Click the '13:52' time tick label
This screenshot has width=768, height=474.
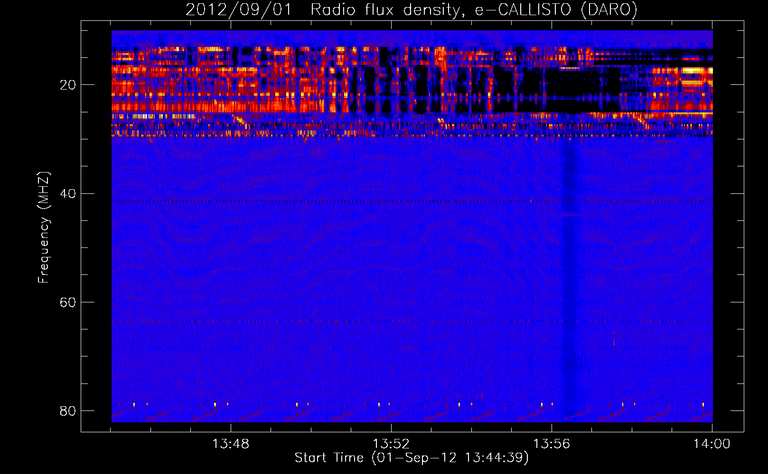coord(391,444)
